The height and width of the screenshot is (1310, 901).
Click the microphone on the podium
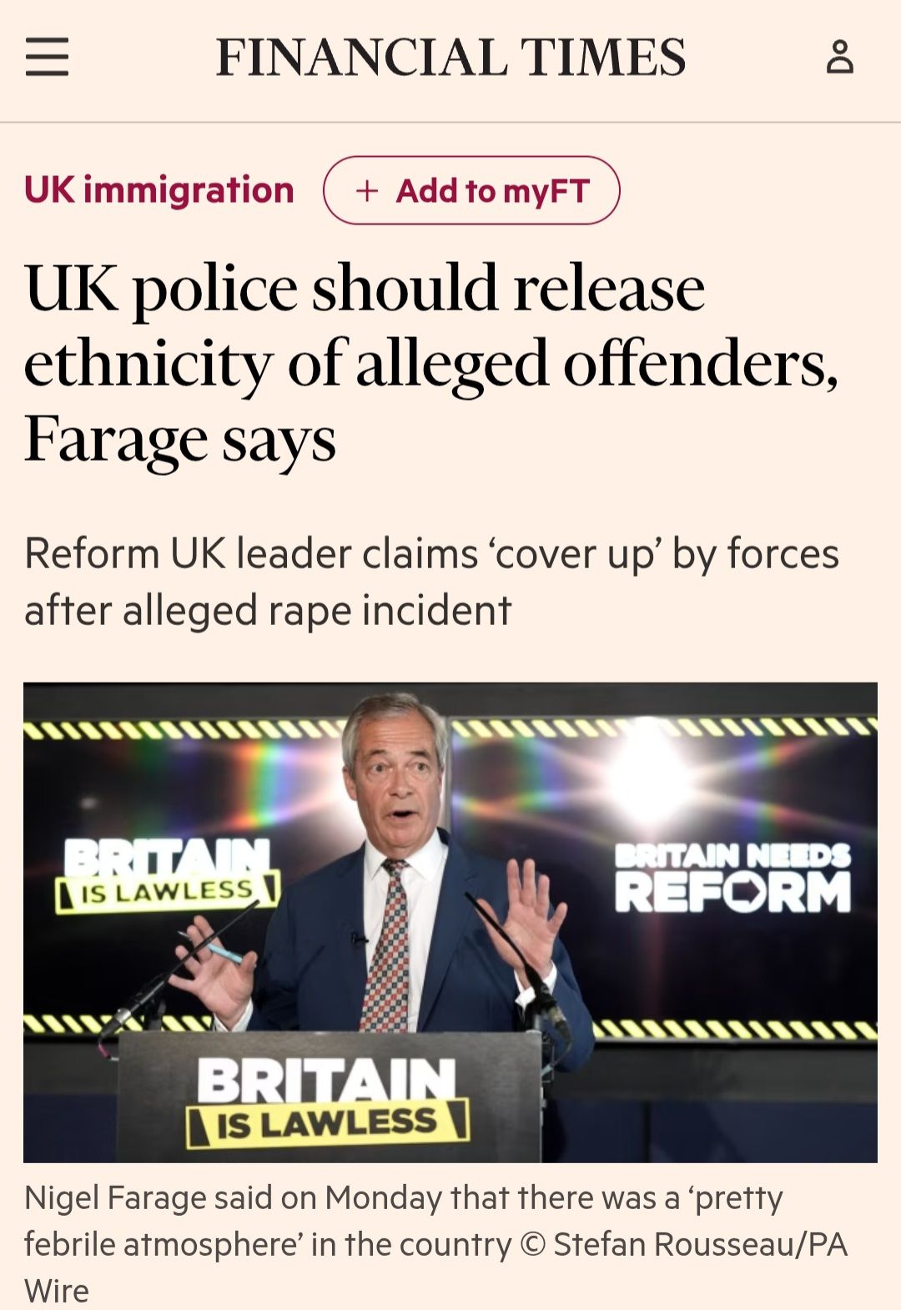click(x=526, y=968)
